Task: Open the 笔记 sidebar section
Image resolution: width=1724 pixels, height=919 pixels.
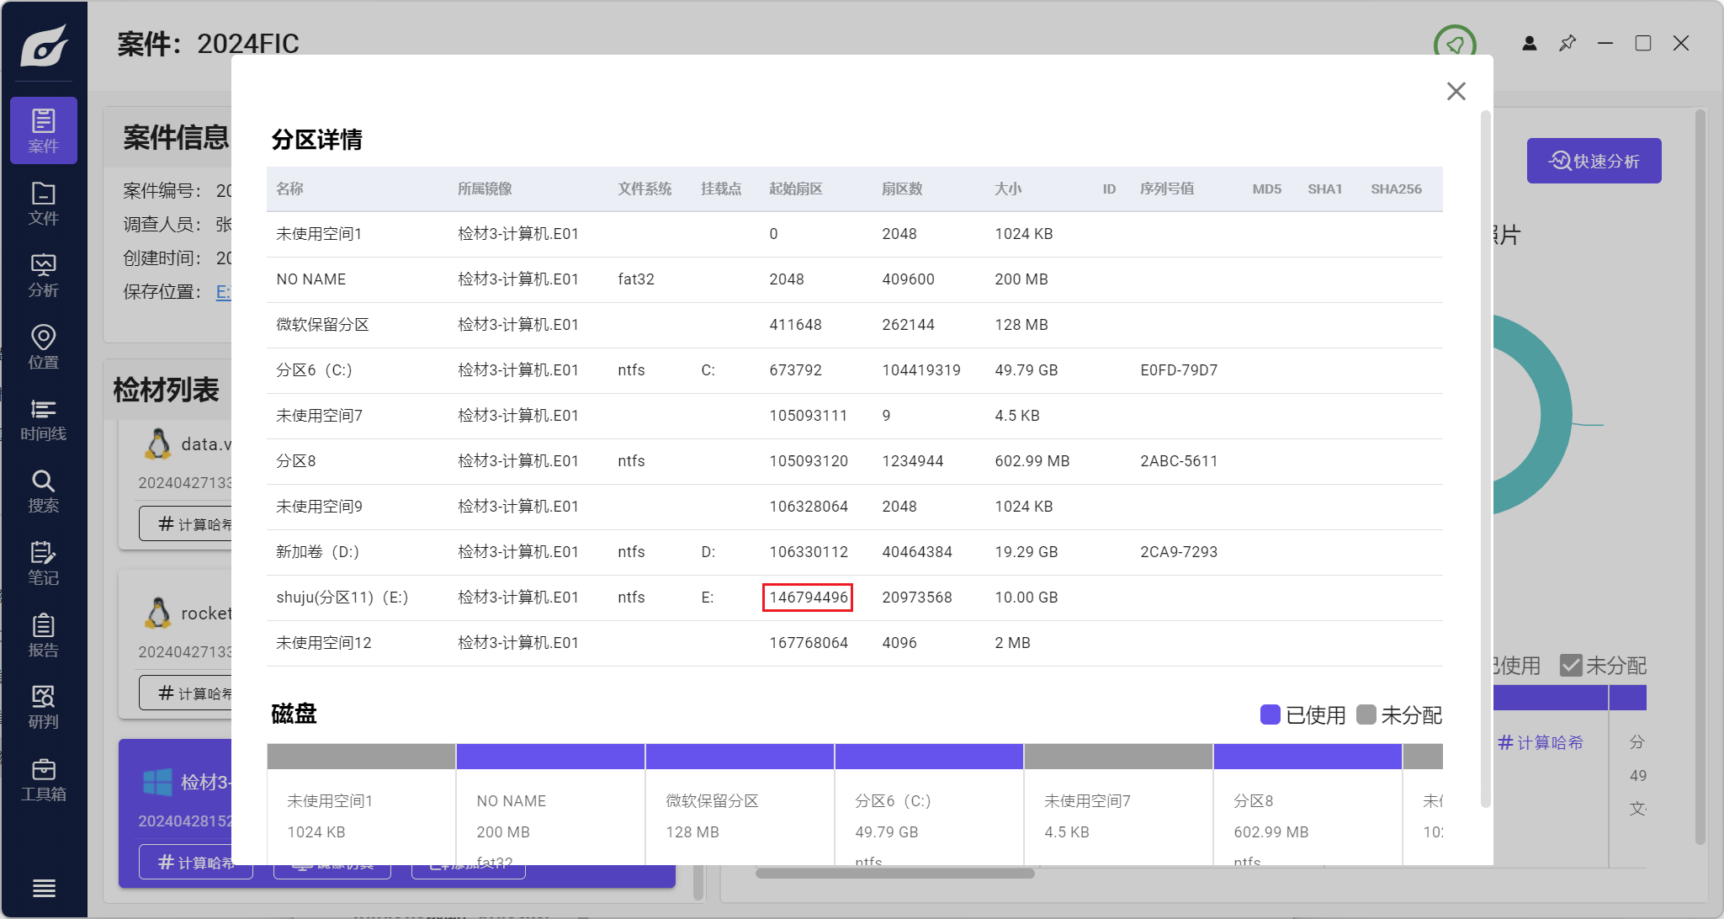Action: [44, 563]
